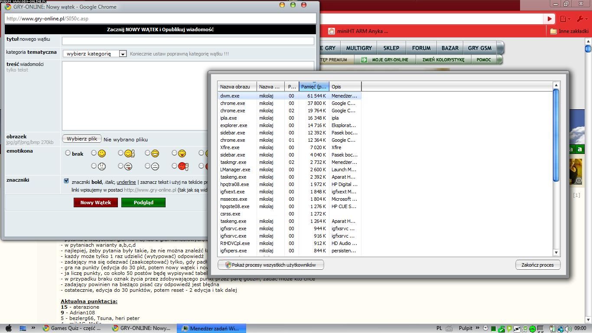Image resolution: width=592 pixels, height=333 pixels.
Task: Sort by 'Nazwa obrazu' column header
Action: (x=237, y=87)
